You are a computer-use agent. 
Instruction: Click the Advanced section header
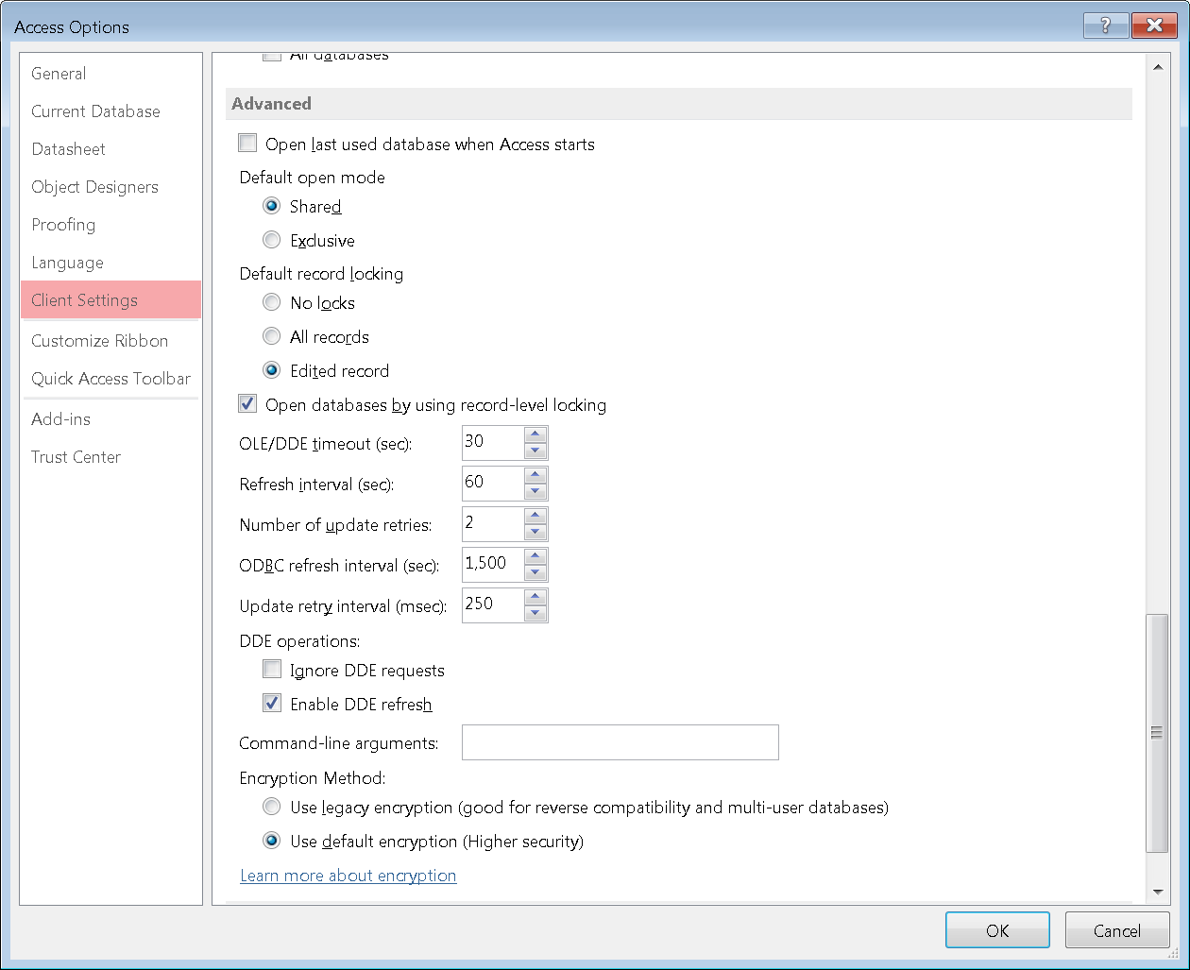point(678,104)
